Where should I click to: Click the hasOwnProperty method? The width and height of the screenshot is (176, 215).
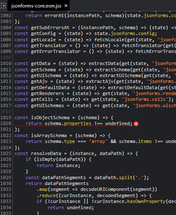pos(146,201)
